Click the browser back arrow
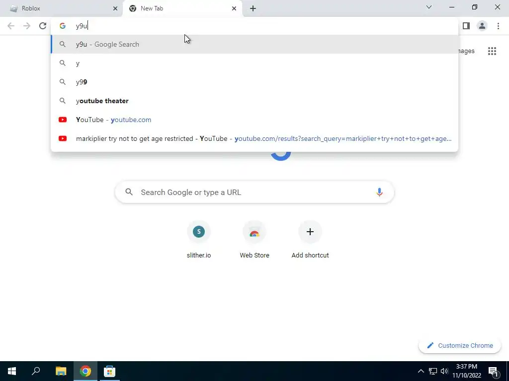 tap(11, 26)
